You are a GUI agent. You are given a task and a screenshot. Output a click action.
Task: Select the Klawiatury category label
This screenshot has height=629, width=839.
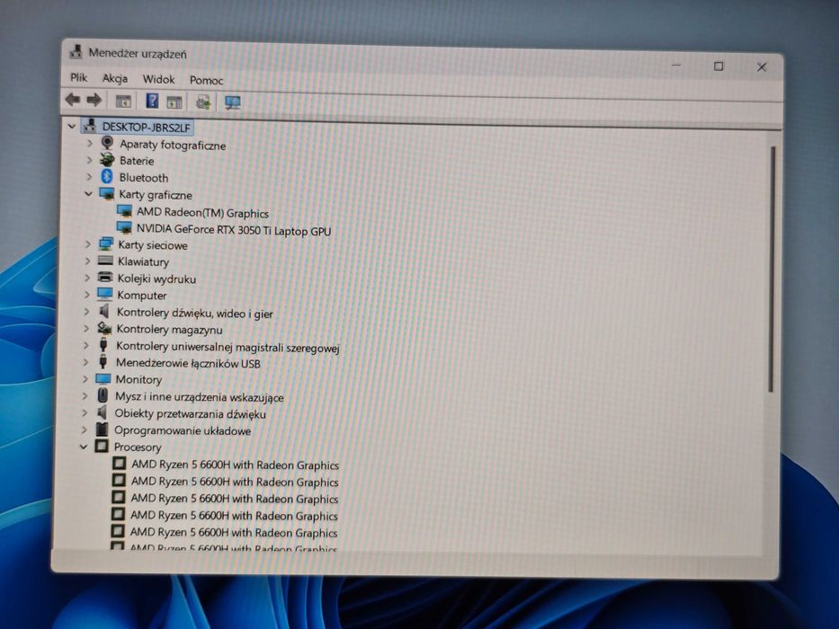coord(143,261)
